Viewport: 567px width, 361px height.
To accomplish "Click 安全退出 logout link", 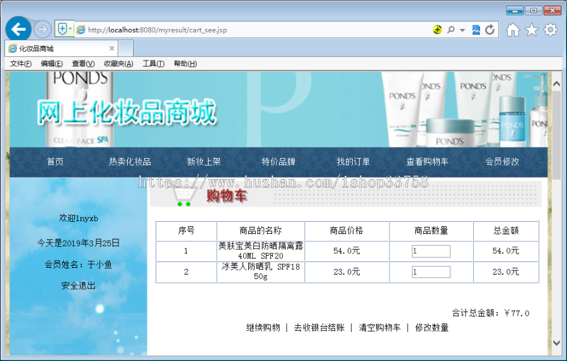I will pos(79,286).
